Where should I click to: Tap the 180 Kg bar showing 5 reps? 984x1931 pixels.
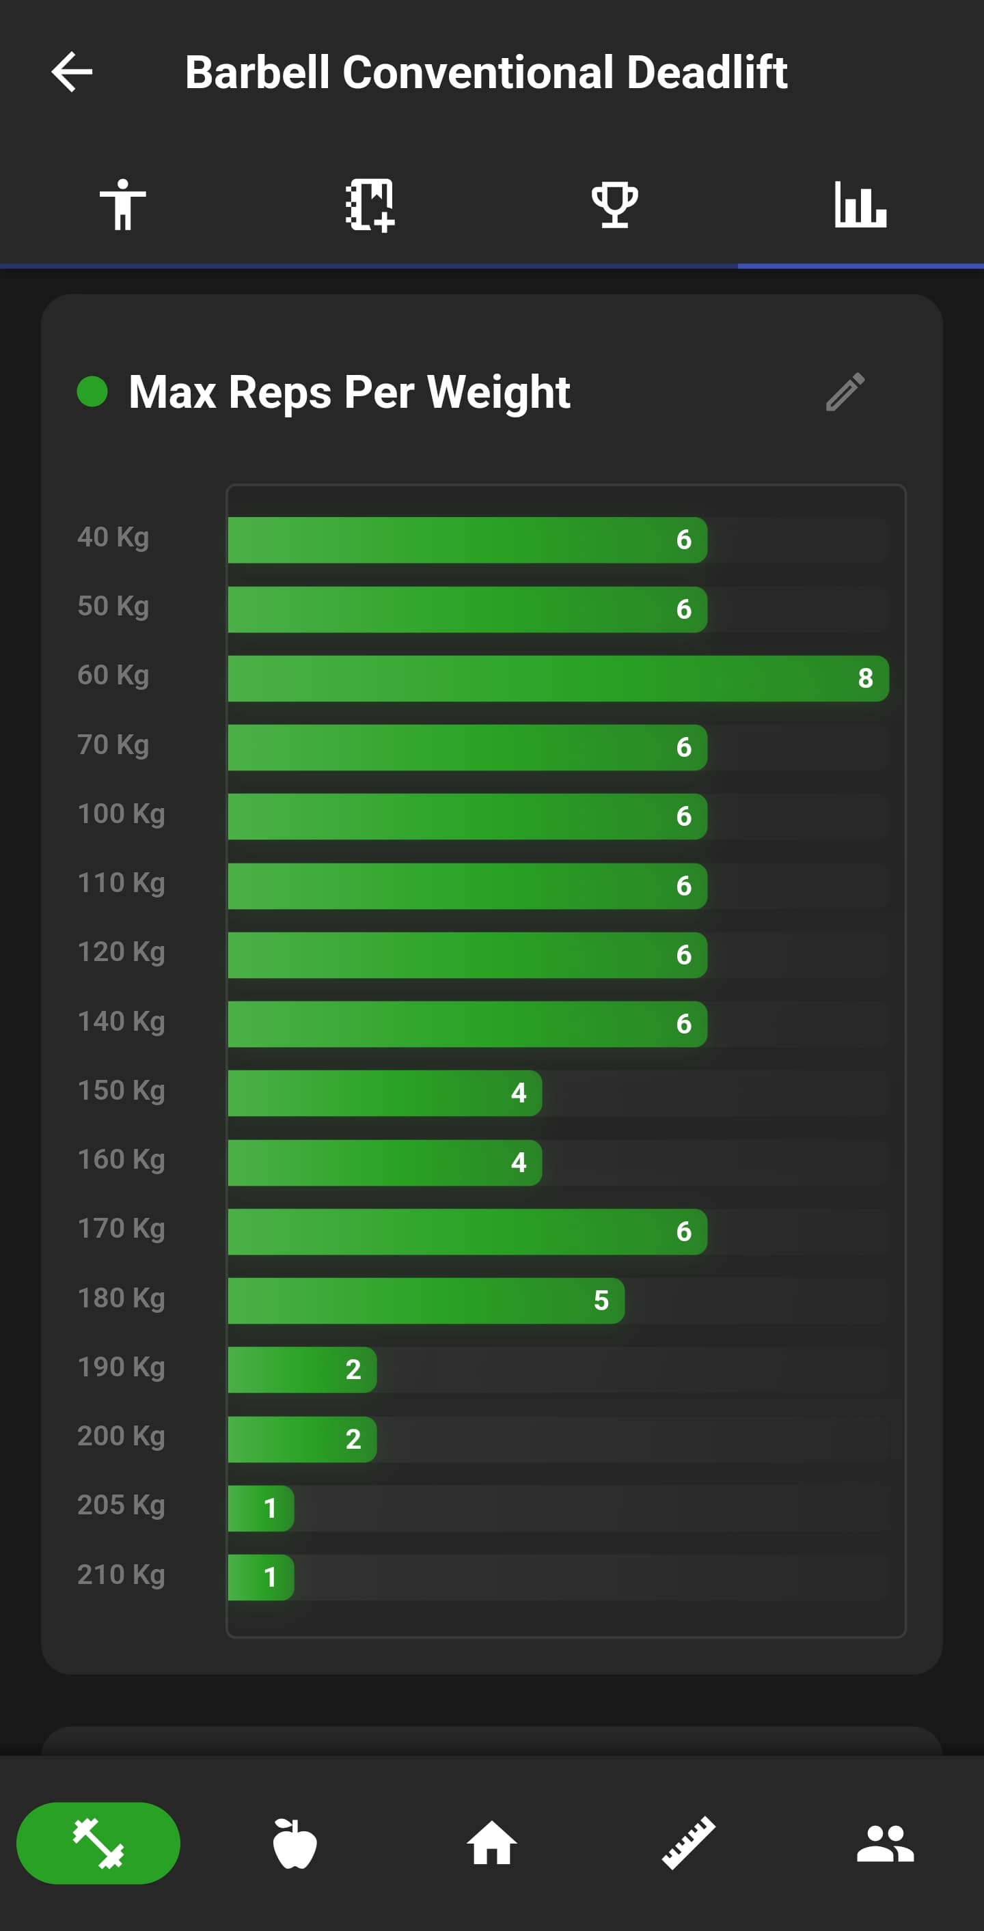[424, 1300]
